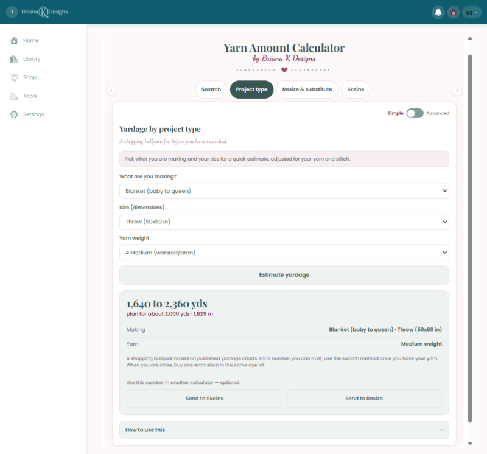Click Send to Skeins button
The width and height of the screenshot is (487, 454).
205,399
